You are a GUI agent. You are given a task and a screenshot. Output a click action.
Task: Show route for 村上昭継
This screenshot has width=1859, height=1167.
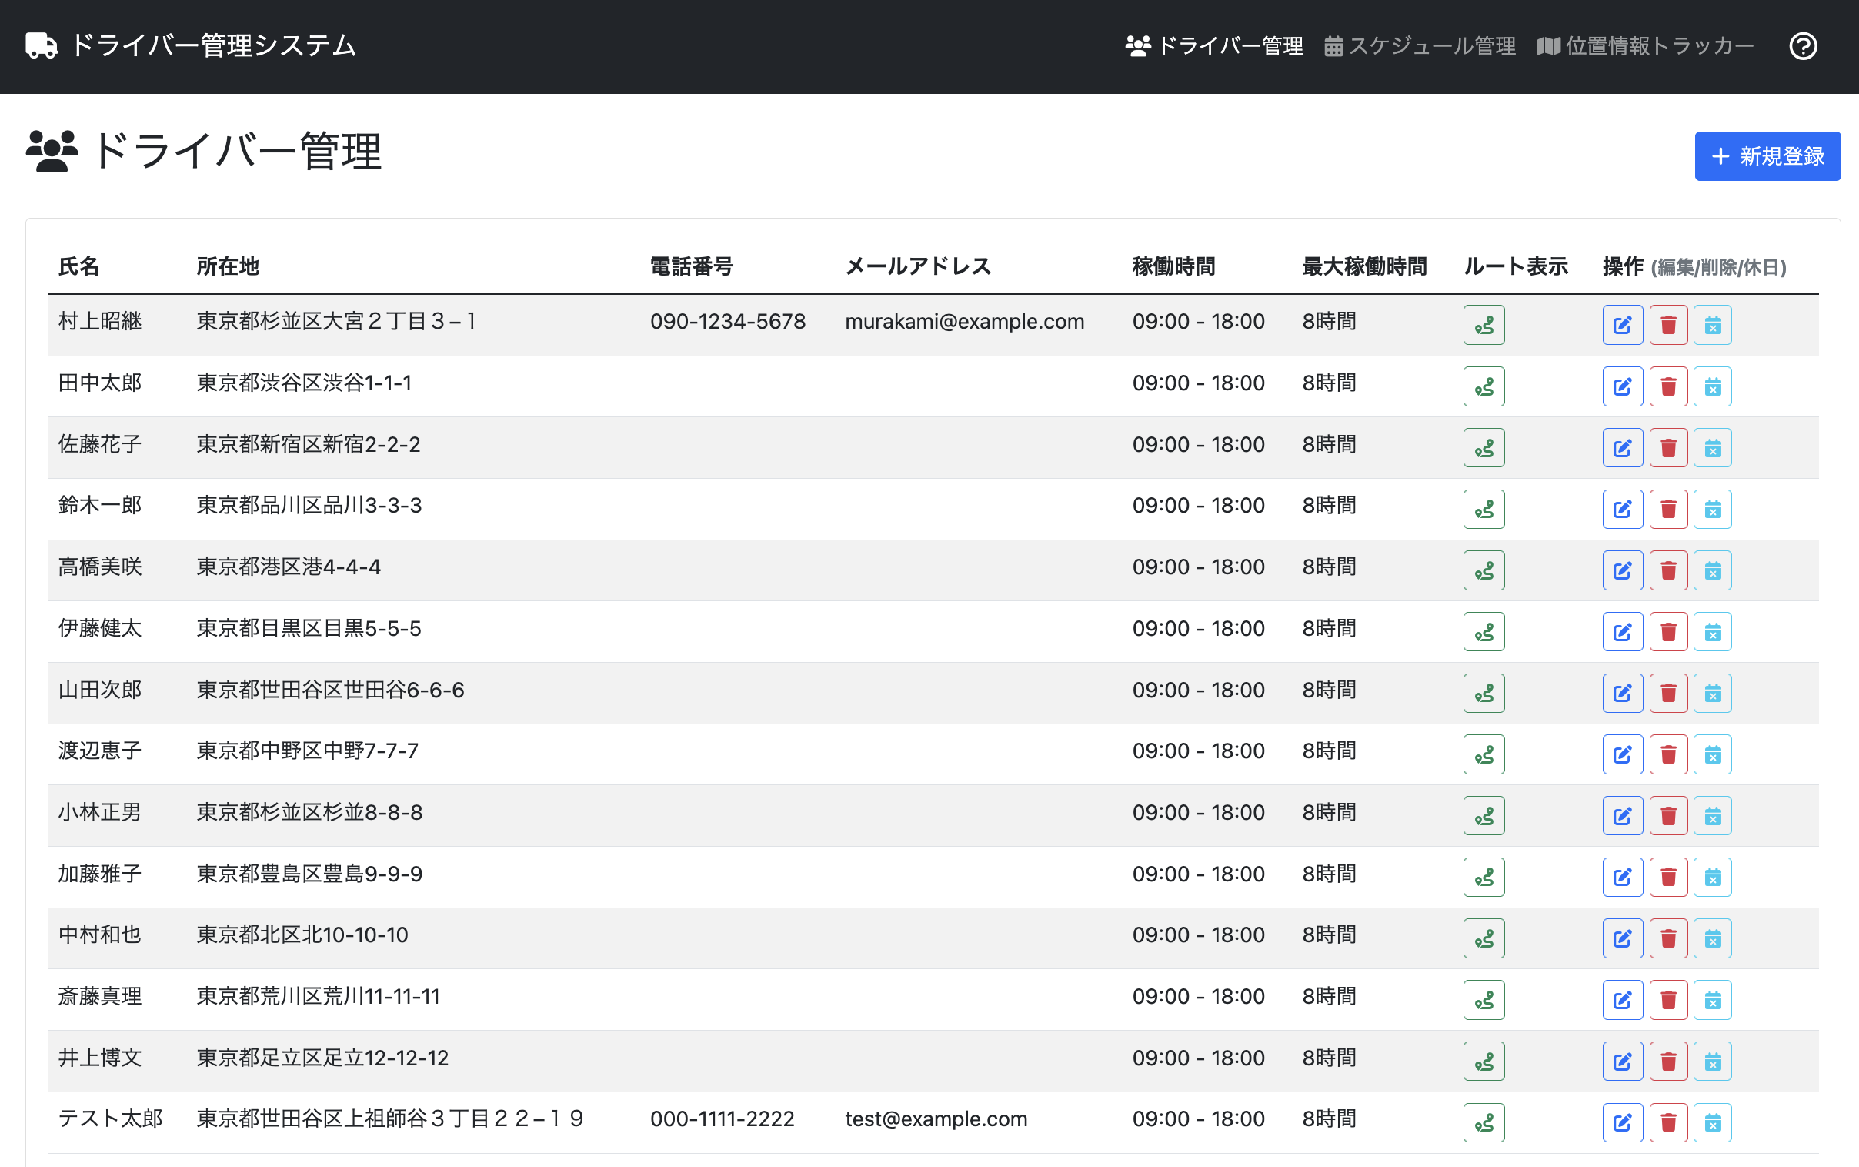[x=1484, y=325]
